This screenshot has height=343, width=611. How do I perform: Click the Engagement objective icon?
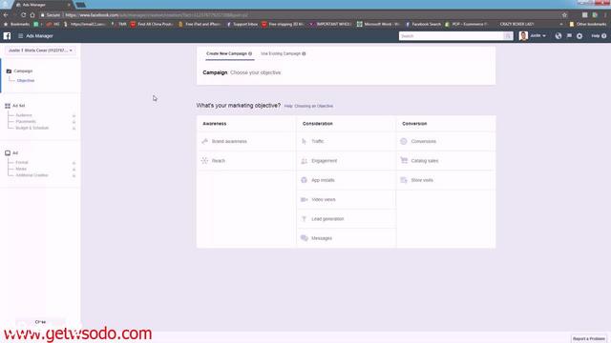[x=304, y=161]
